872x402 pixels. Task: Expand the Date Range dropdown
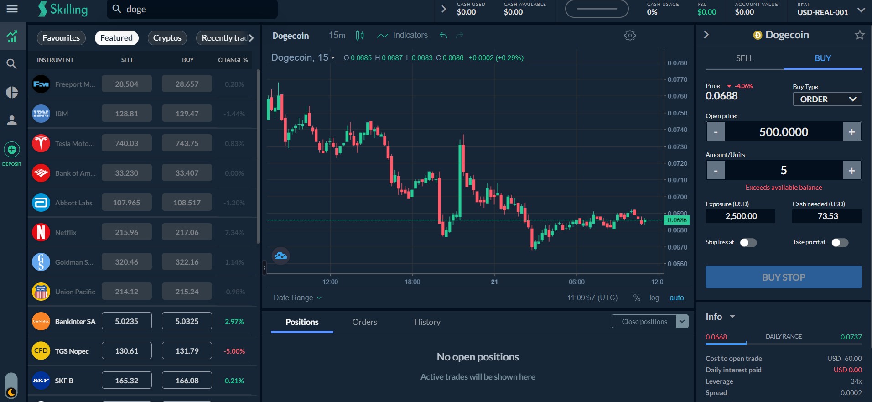point(297,298)
